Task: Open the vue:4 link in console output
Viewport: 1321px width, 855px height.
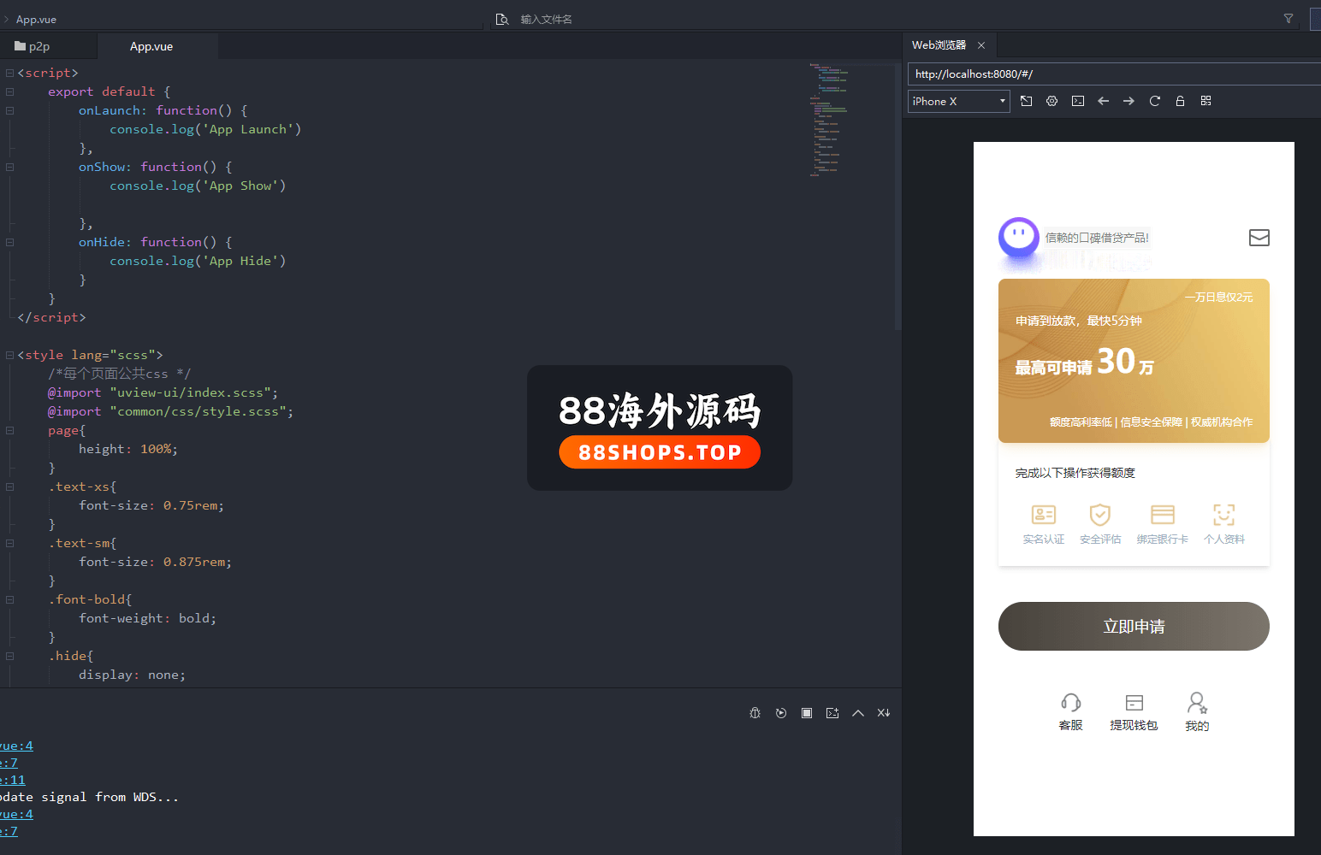Action: 17,746
